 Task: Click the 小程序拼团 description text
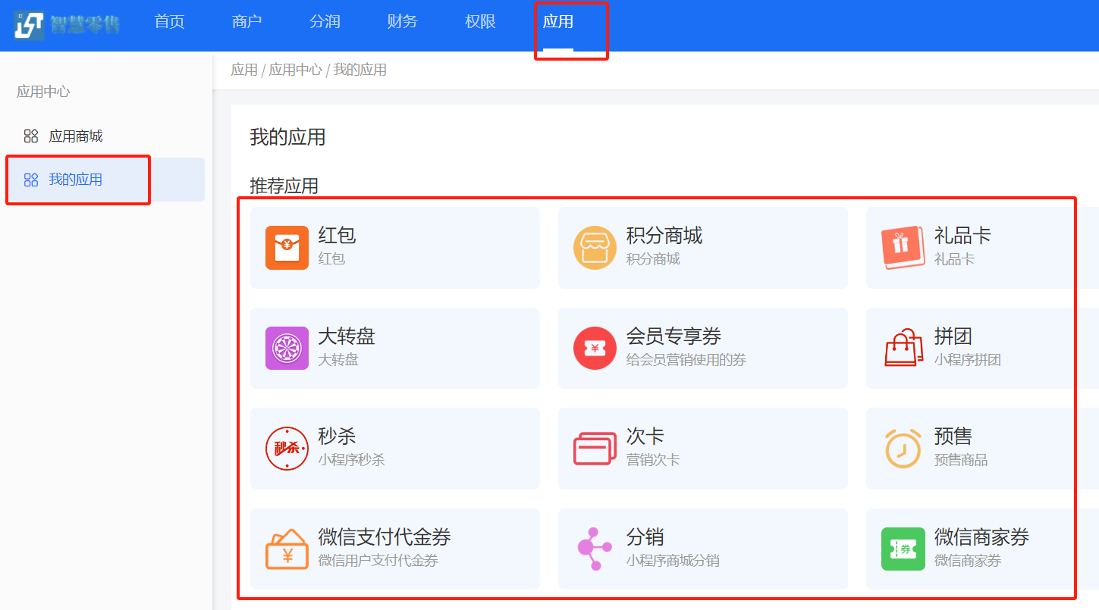coord(968,360)
